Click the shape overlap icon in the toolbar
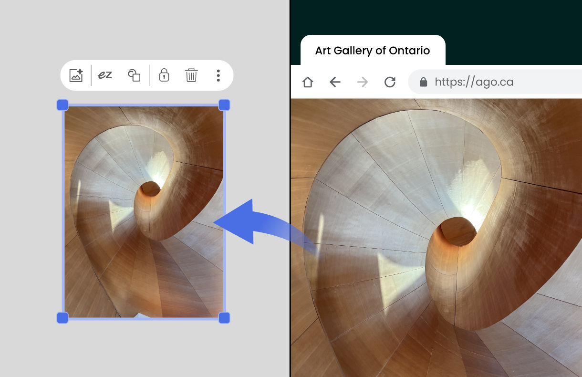The height and width of the screenshot is (377, 582). [x=134, y=75]
